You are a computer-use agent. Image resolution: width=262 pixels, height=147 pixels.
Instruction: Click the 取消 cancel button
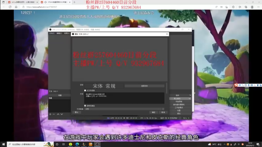[163, 112]
